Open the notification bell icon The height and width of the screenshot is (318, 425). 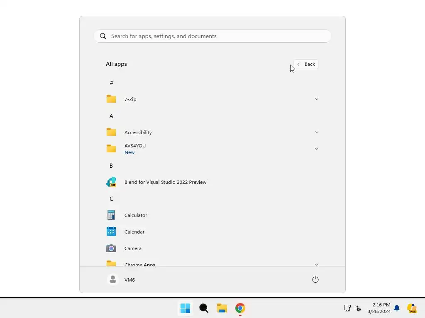397,308
